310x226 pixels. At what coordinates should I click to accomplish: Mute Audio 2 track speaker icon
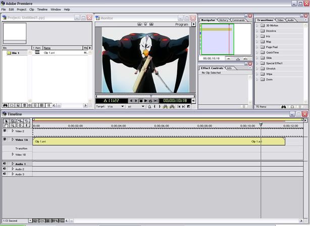5,169
